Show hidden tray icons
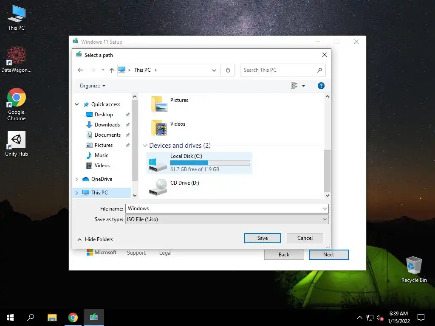 pyautogui.click(x=359, y=318)
